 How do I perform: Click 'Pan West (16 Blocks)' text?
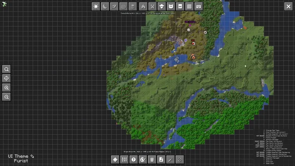(274, 147)
